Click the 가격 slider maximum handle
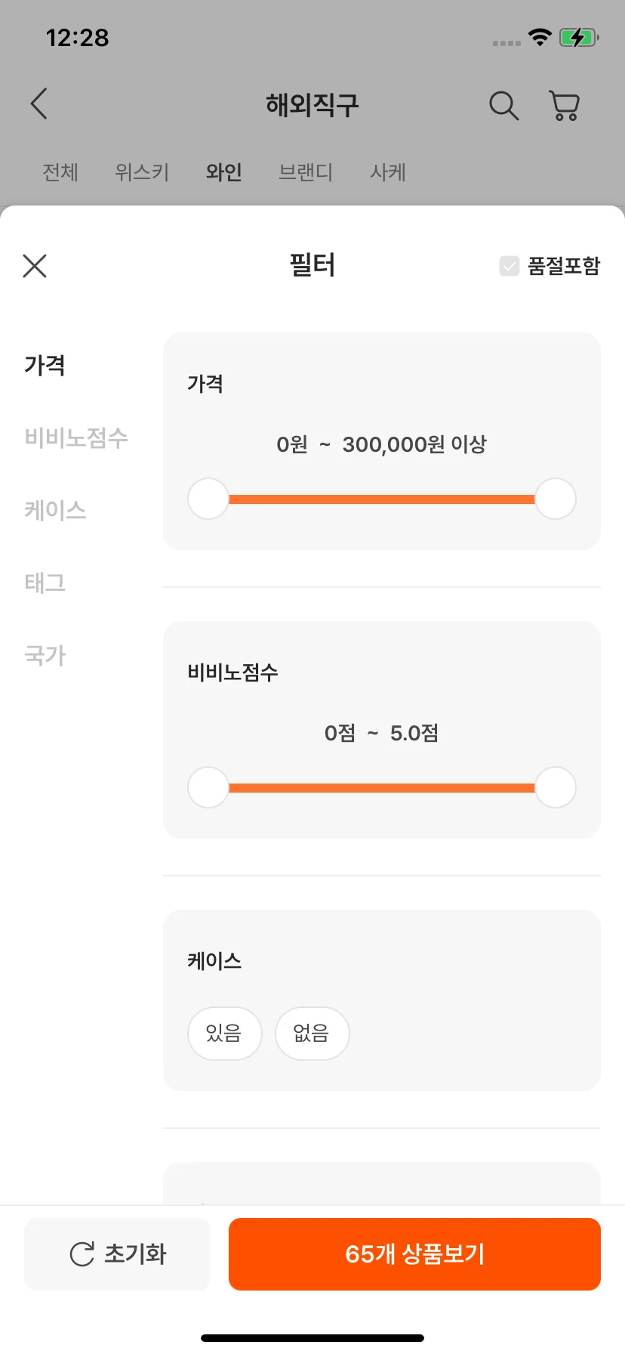625x1354 pixels. [556, 499]
